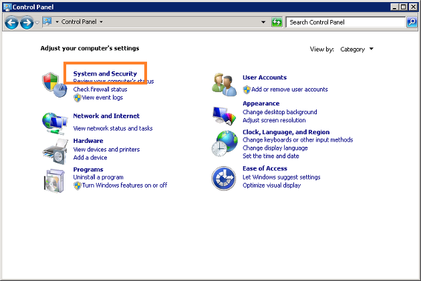
Task: Open System and Security category
Action: pyautogui.click(x=105, y=73)
